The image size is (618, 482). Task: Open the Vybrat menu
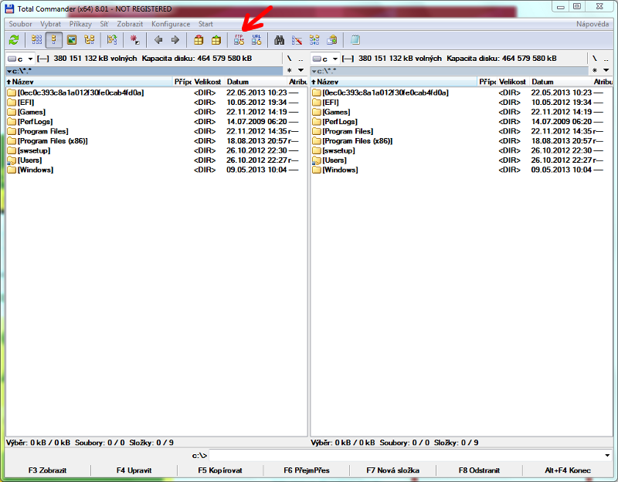tap(50, 24)
